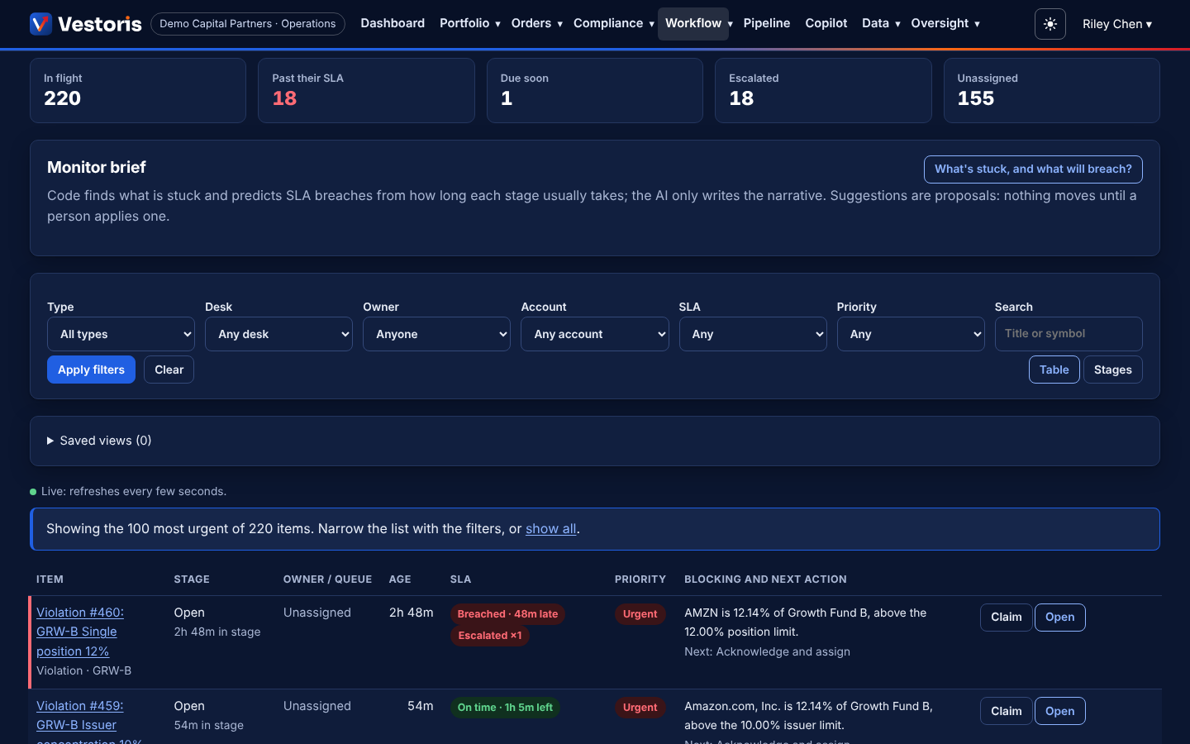Open the Compliance menu
Screen dimensions: 1190x744
coord(613,23)
